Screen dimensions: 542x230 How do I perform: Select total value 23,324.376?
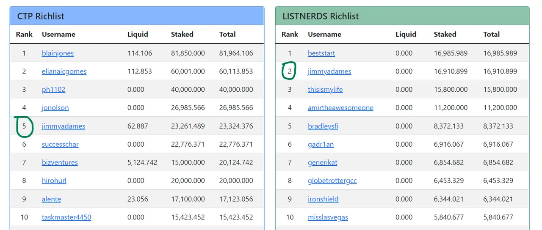coord(236,126)
